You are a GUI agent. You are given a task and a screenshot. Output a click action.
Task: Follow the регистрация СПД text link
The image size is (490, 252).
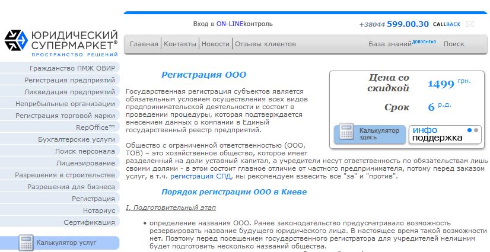click(201, 176)
